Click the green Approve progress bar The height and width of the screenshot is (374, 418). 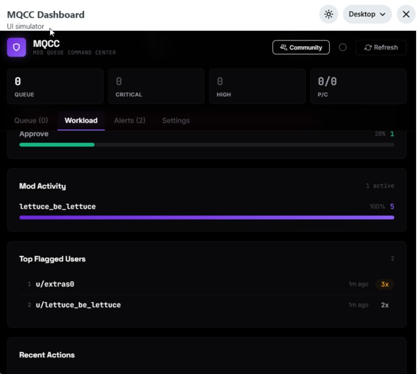57,145
